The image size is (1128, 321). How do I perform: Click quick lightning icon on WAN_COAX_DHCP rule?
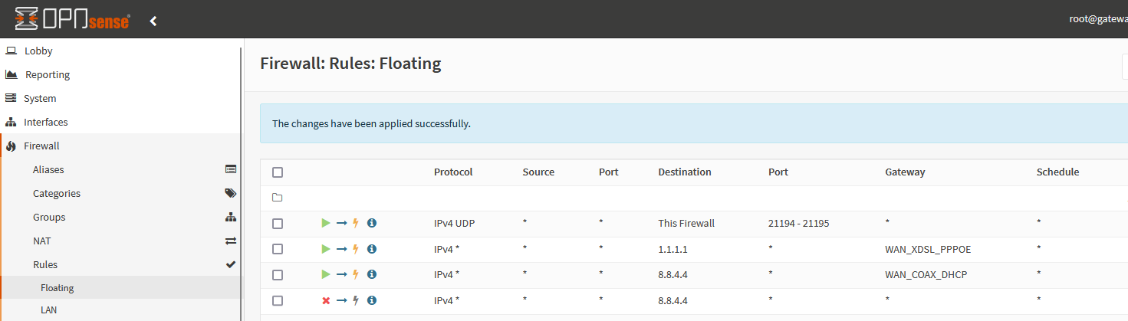click(356, 275)
